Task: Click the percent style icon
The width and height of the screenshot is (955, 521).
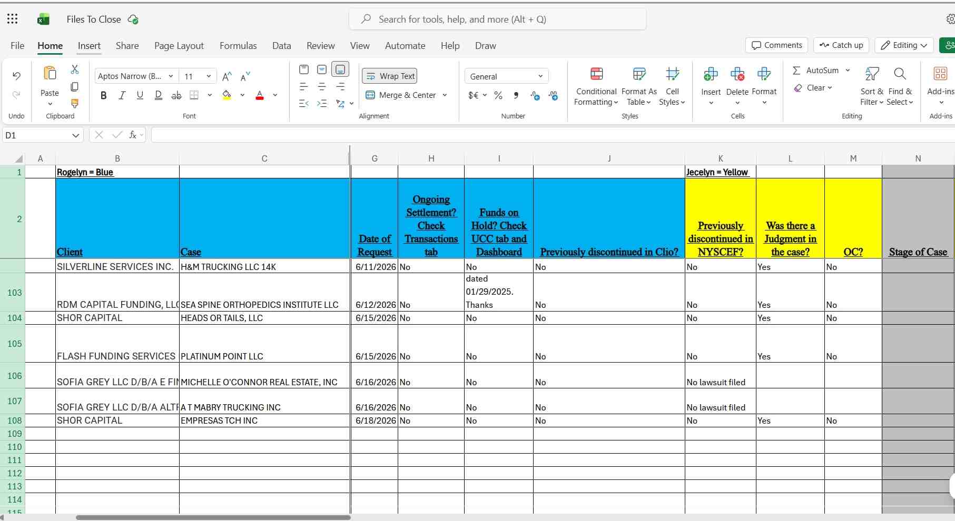Action: 498,95
